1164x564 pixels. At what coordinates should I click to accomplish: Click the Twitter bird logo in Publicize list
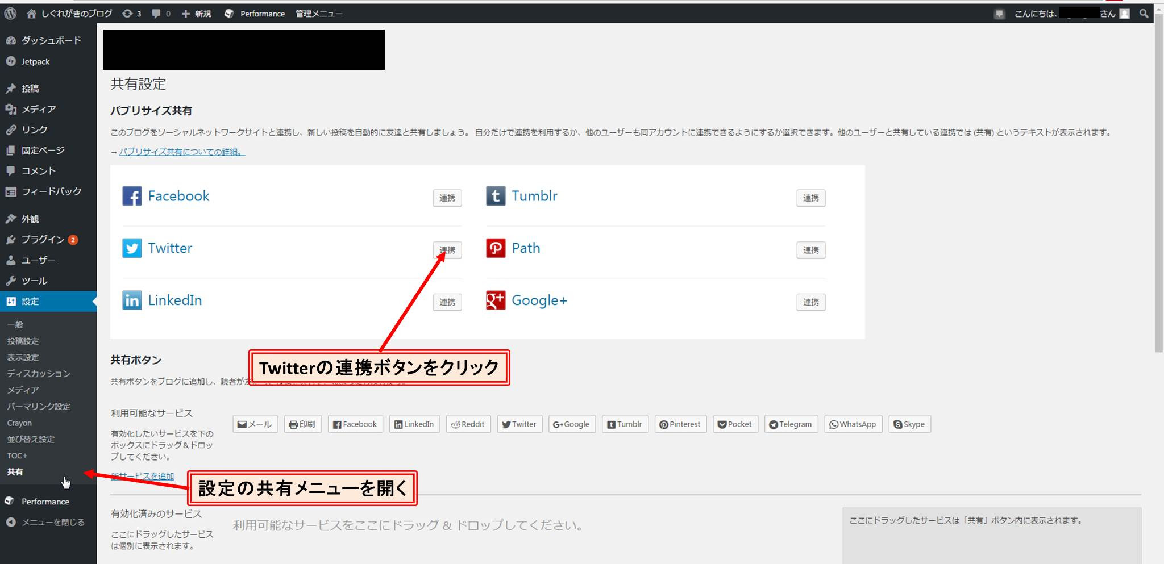132,248
